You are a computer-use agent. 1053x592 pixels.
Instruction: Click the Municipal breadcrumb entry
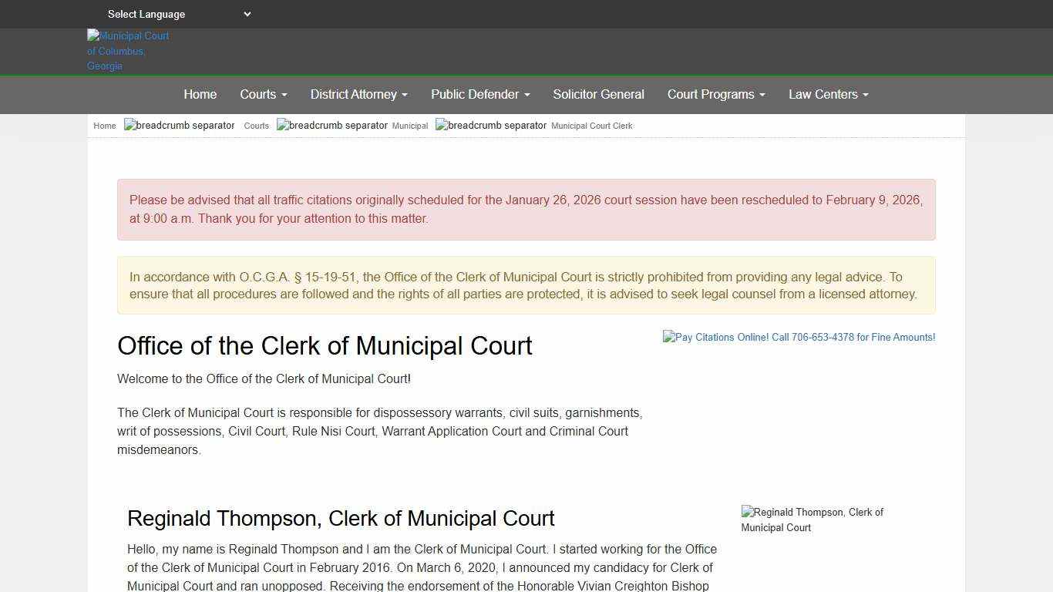409,125
